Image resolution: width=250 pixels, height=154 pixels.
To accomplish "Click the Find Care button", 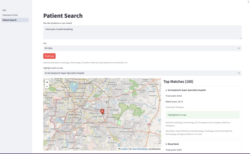I will tap(49, 56).
